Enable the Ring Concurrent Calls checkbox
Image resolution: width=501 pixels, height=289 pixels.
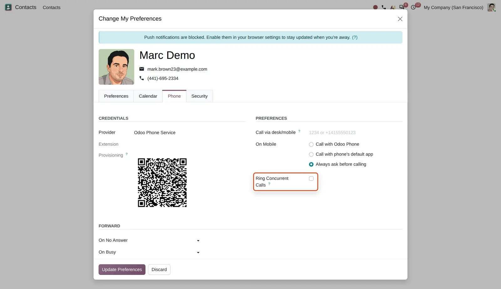[x=311, y=178]
